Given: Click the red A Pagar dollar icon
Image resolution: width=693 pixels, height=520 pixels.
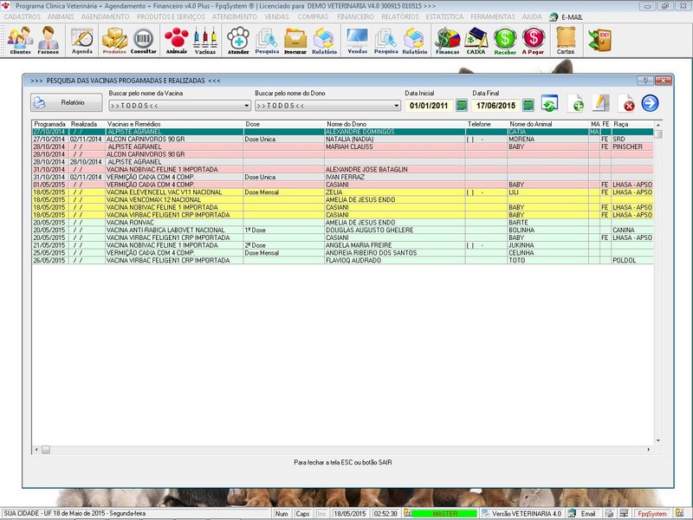Looking at the screenshot, I should click(533, 40).
